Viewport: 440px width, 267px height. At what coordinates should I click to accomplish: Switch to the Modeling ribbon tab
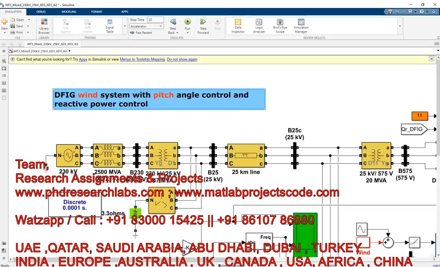coord(69,12)
